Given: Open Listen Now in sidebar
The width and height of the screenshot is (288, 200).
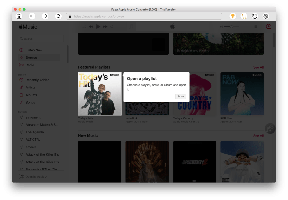Looking at the screenshot, I should 39,50.
